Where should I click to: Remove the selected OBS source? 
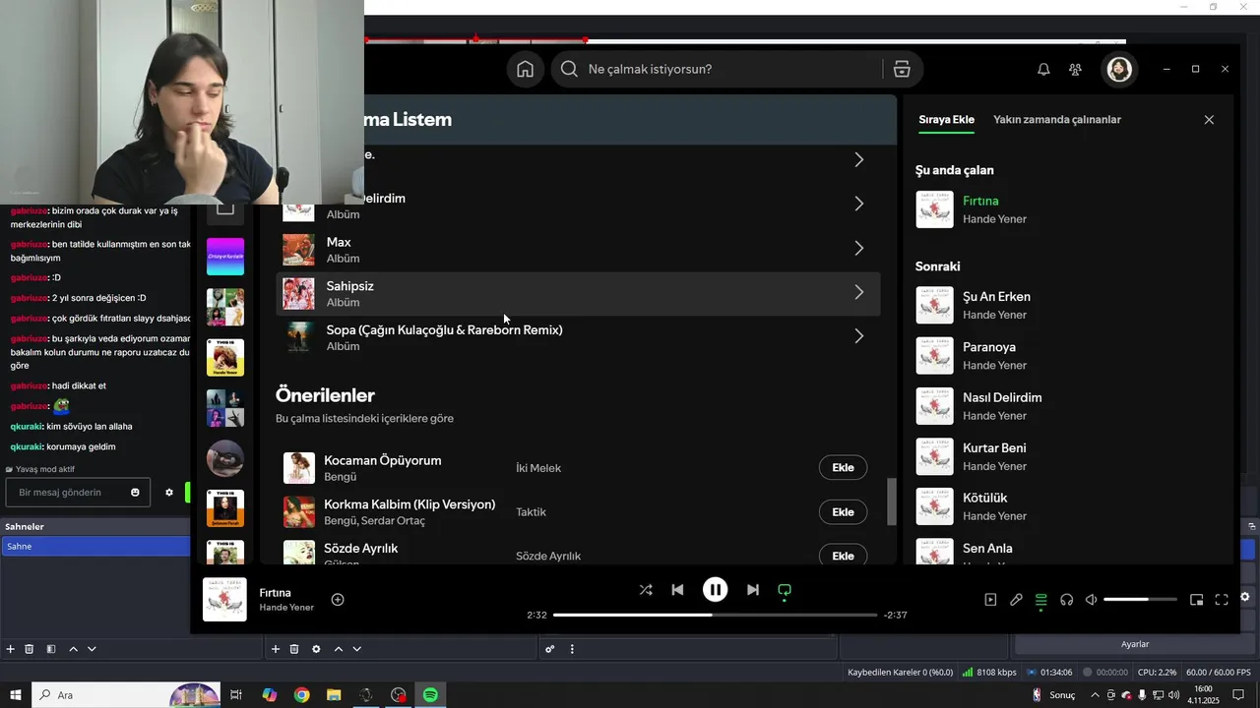pyautogui.click(x=294, y=649)
